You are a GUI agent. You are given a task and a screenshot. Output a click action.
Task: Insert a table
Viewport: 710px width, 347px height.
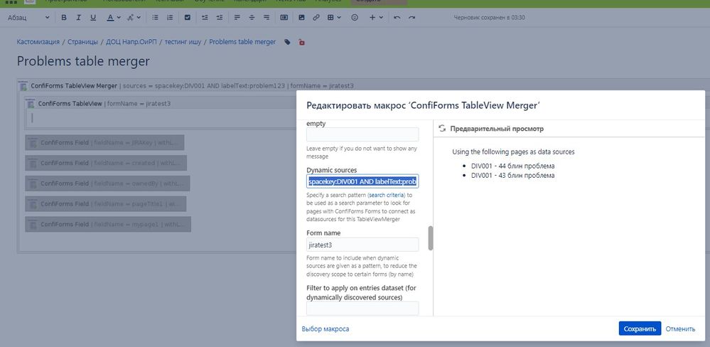pos(330,18)
